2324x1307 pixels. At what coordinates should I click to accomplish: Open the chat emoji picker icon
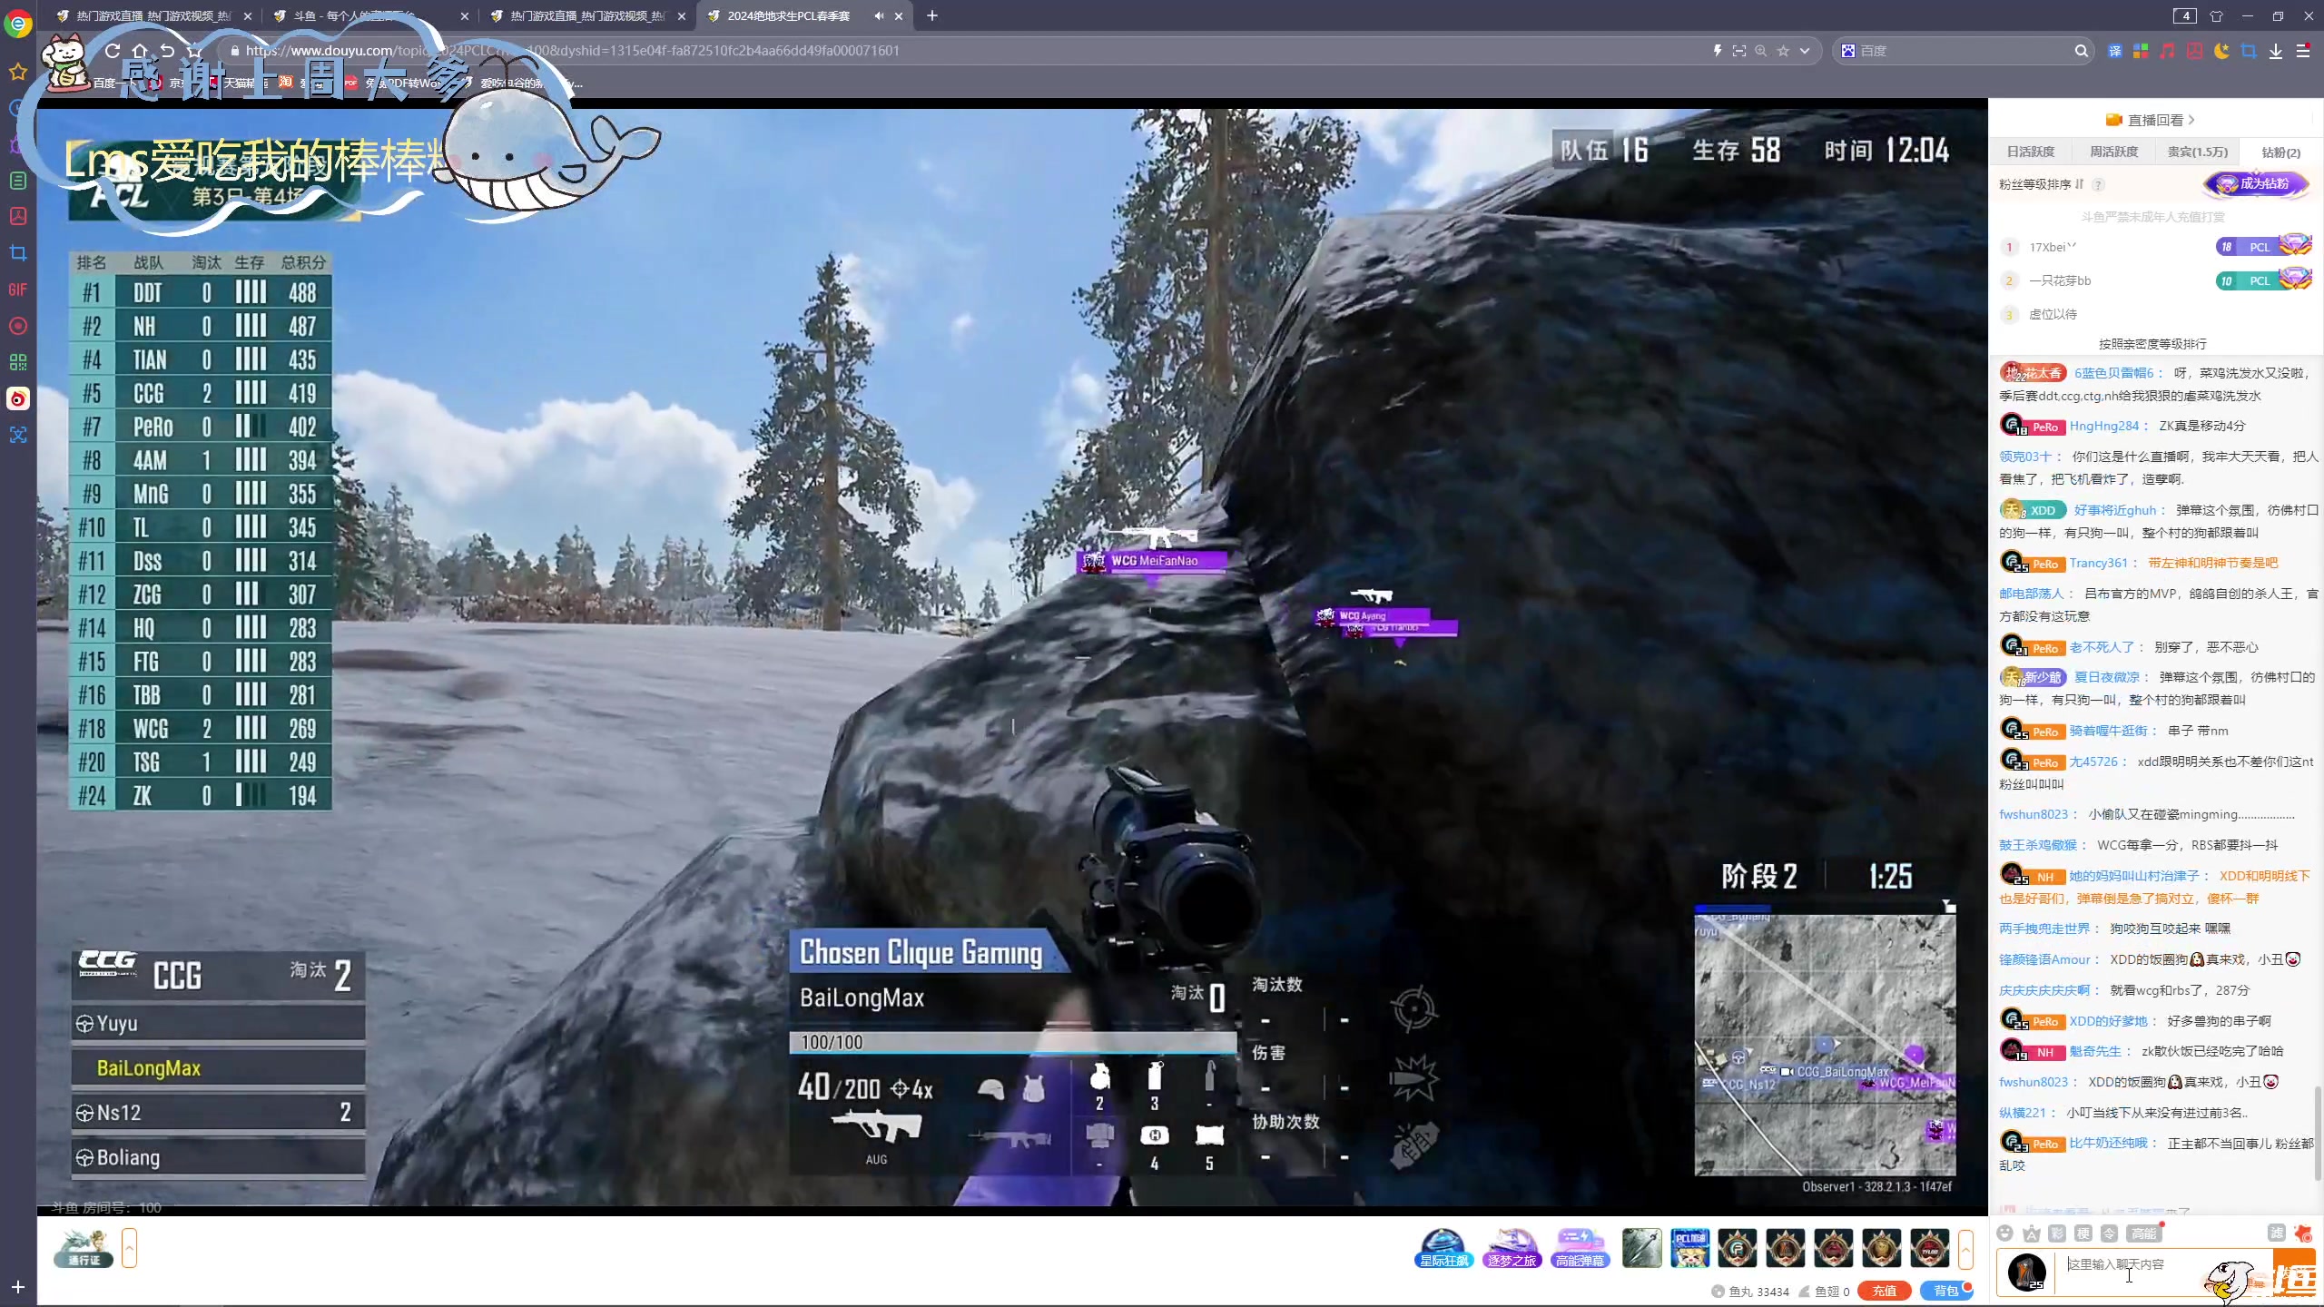2005,1233
